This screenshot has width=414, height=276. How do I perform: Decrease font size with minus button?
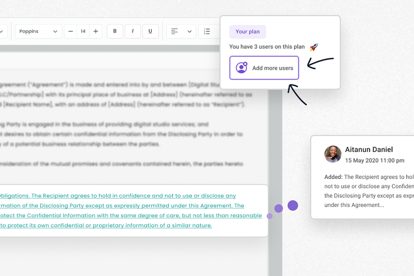click(x=71, y=31)
